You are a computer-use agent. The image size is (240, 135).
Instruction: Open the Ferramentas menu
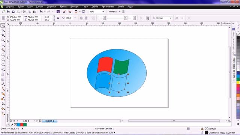(108, 7)
